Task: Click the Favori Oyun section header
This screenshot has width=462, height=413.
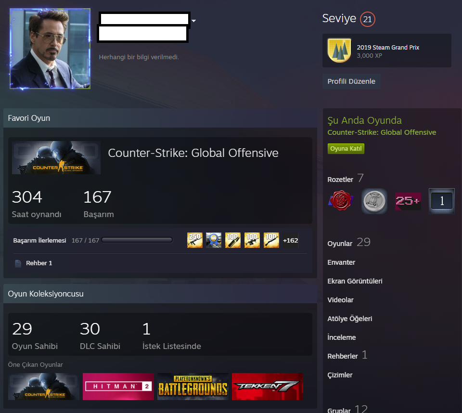Action: [160, 118]
